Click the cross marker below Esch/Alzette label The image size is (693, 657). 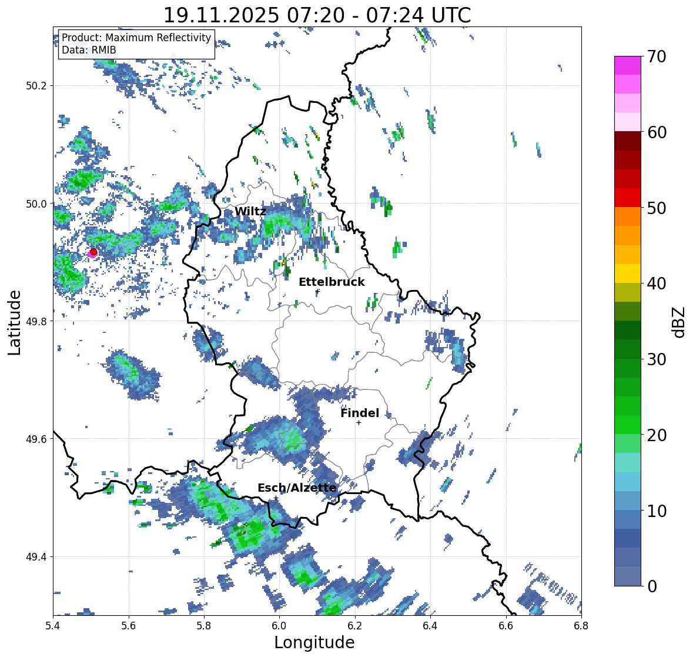(x=276, y=498)
